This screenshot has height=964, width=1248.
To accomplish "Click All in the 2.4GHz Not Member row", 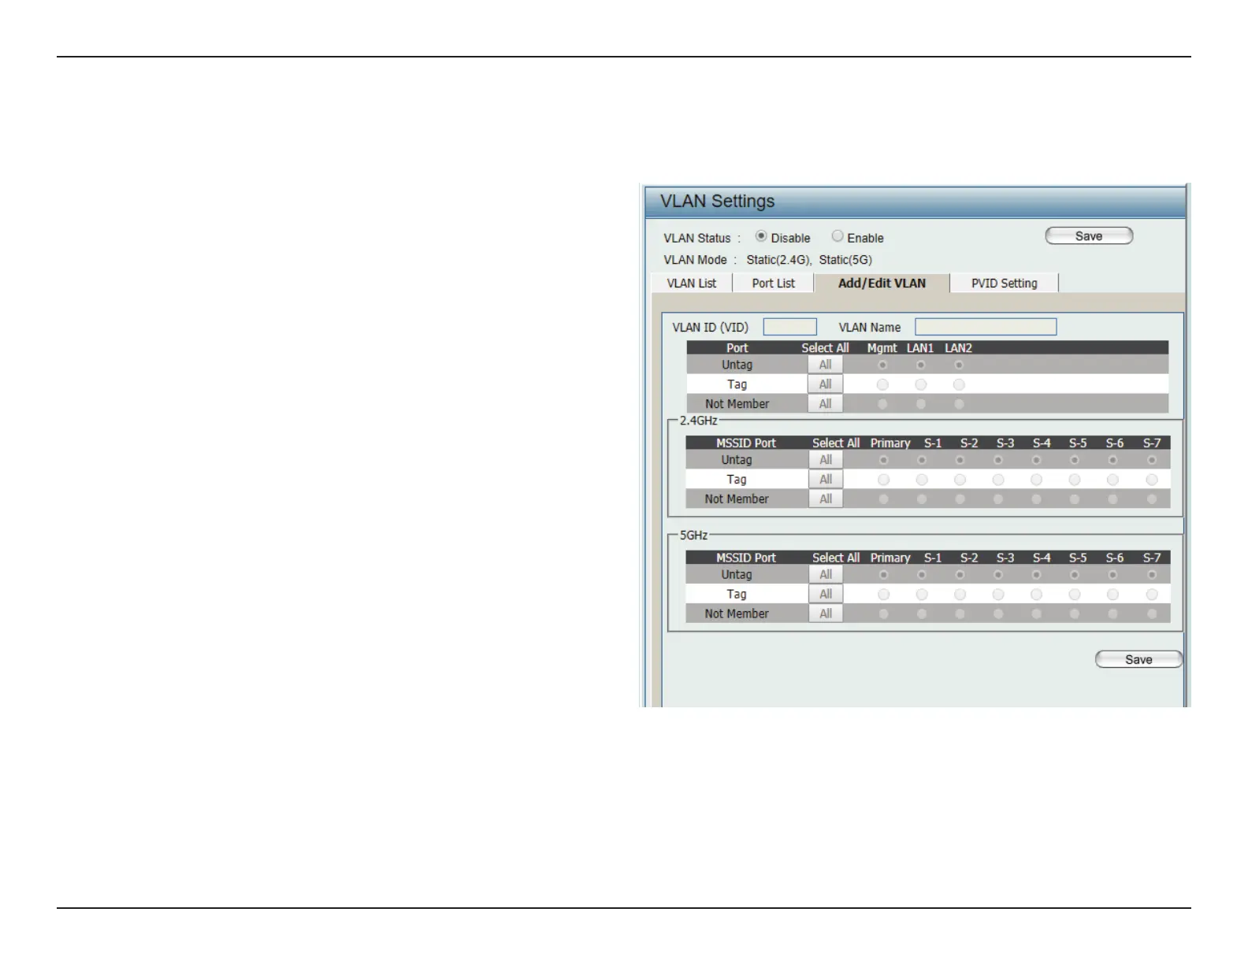I will [826, 499].
